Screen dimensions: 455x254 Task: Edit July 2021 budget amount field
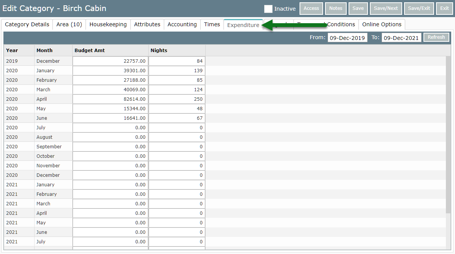pos(111,241)
